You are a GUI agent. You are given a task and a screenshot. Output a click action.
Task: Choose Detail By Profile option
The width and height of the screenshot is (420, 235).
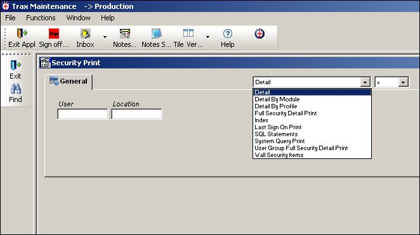[312, 106]
